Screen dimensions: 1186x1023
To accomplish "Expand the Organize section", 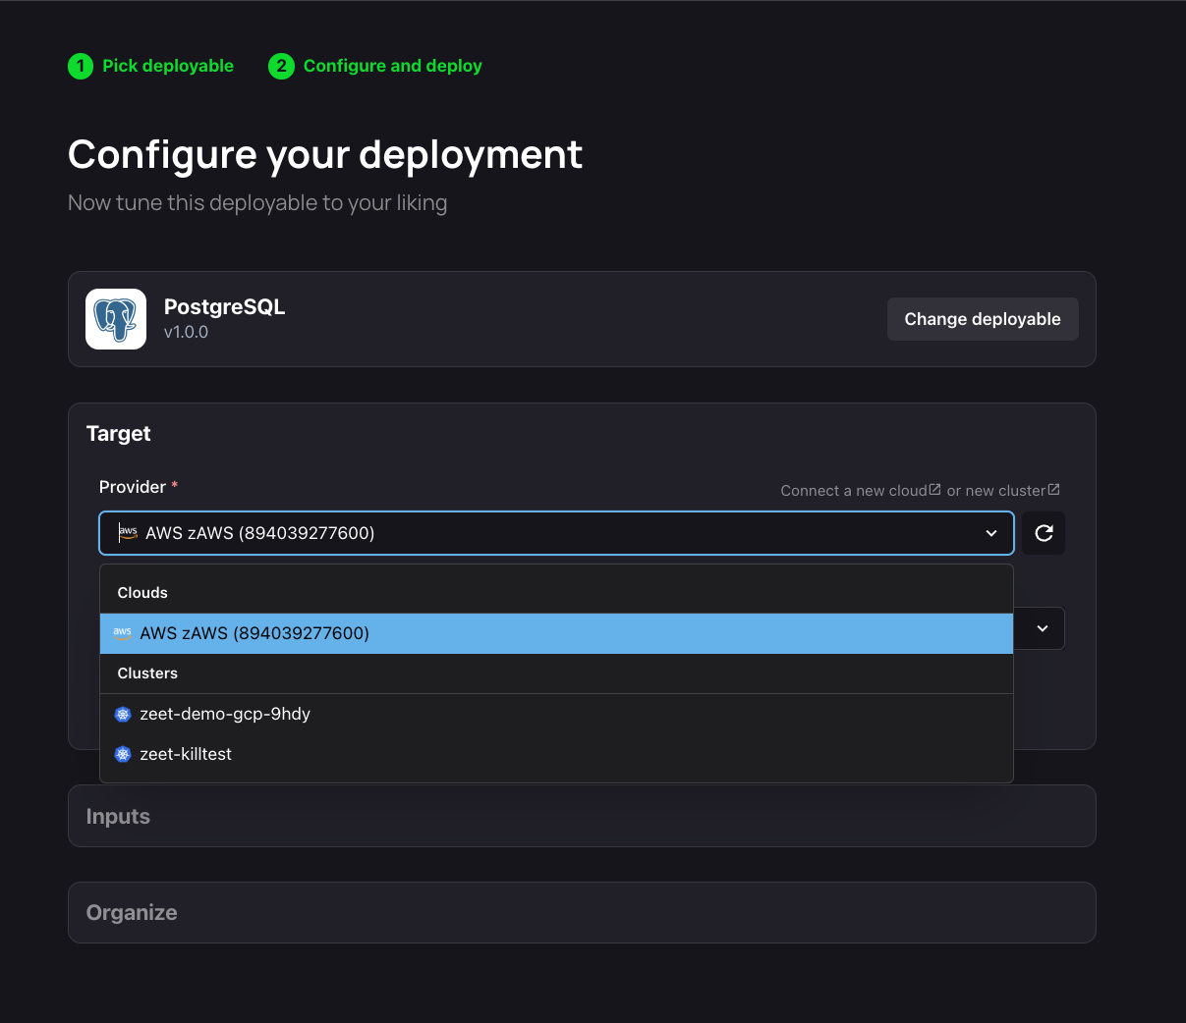I will (x=582, y=912).
